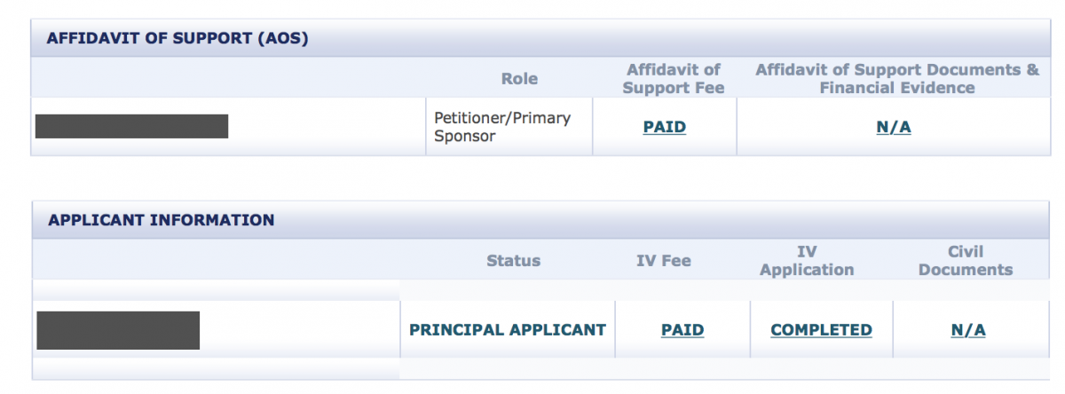The width and height of the screenshot is (1065, 394).
Task: Click the redacted applicant name in the Applicant table
Action: tap(118, 330)
